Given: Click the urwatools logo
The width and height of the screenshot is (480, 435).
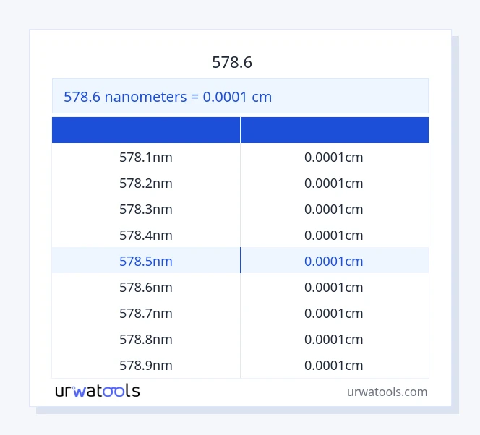Looking at the screenshot, I should point(98,391).
